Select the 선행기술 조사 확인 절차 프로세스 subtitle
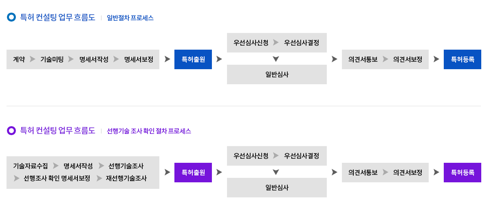 point(149,131)
